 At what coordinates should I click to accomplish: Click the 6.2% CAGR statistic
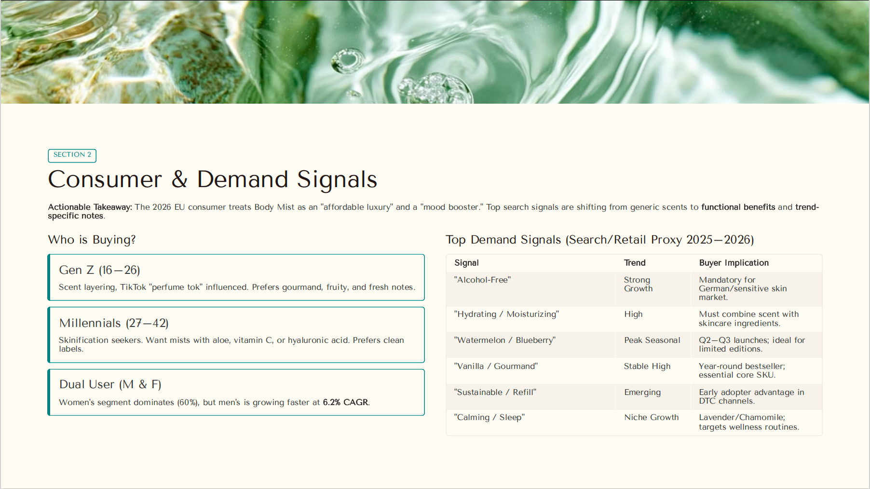pyautogui.click(x=346, y=402)
